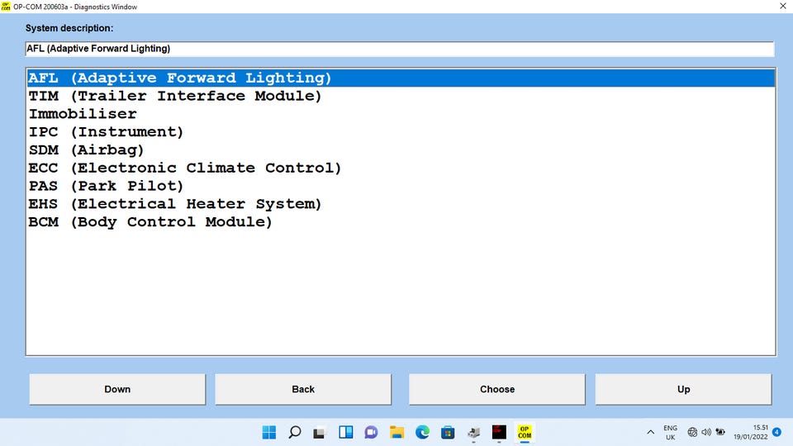Viewport: 793px width, 446px height.
Task: Switch to OP-COM taskbar icon
Action: point(525,432)
